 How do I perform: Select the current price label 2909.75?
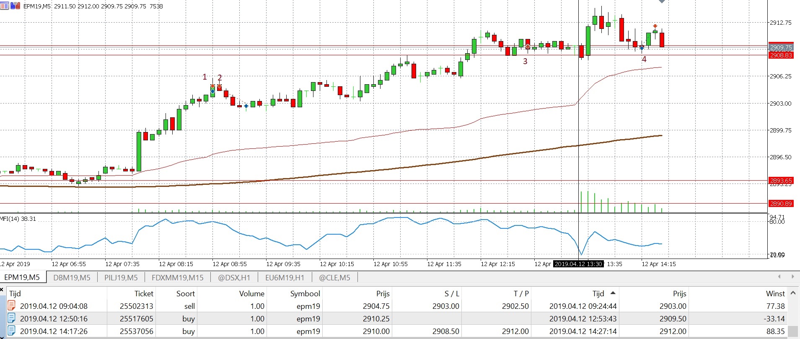pyautogui.click(x=781, y=48)
